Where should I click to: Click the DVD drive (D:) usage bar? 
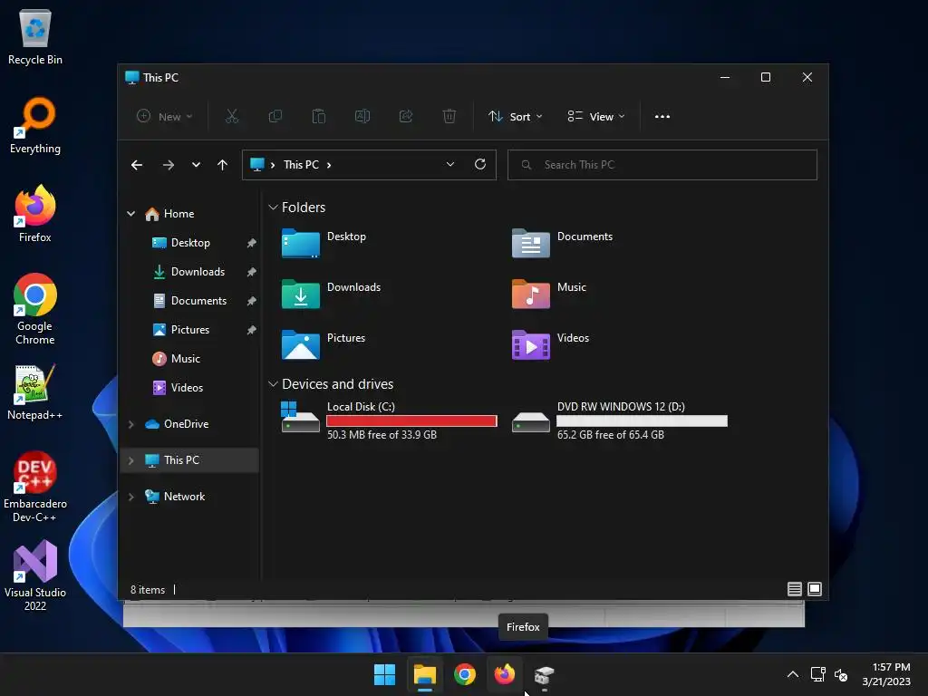642,420
